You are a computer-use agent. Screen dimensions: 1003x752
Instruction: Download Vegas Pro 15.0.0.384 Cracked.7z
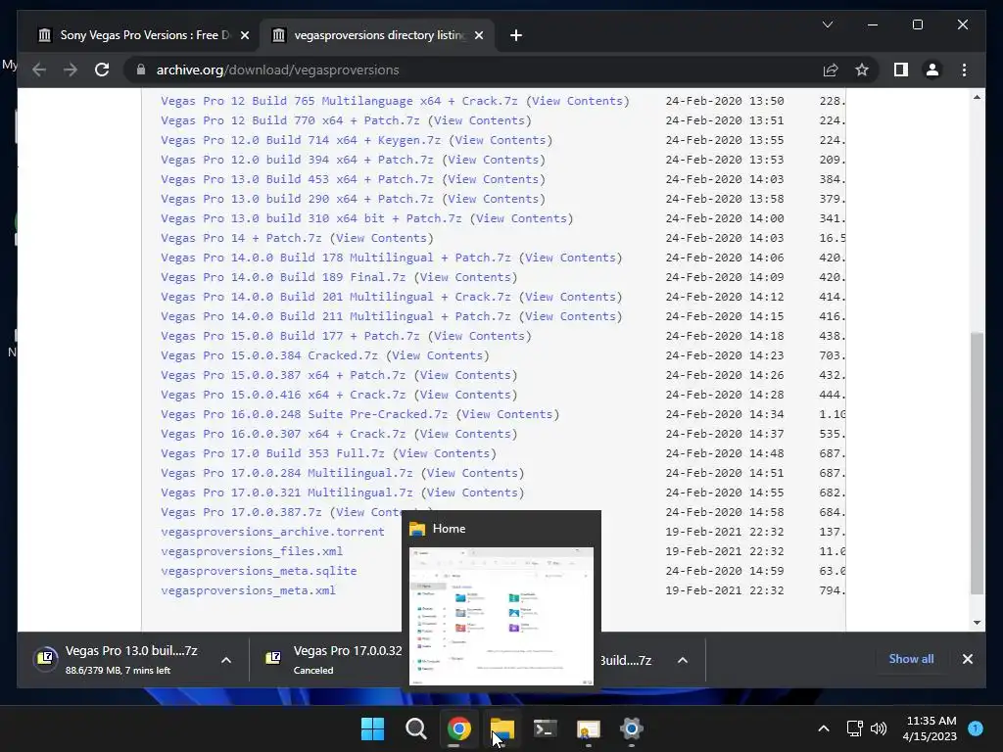268,355
